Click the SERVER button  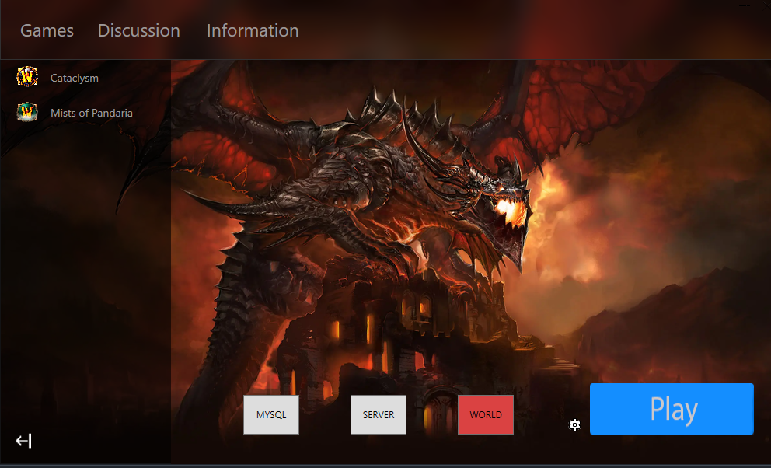[x=379, y=414]
